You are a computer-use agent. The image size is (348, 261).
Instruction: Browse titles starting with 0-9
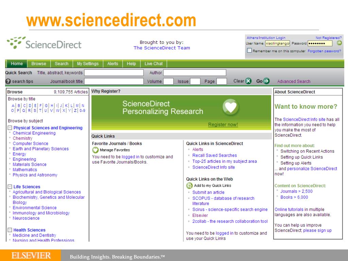click(x=82, y=110)
